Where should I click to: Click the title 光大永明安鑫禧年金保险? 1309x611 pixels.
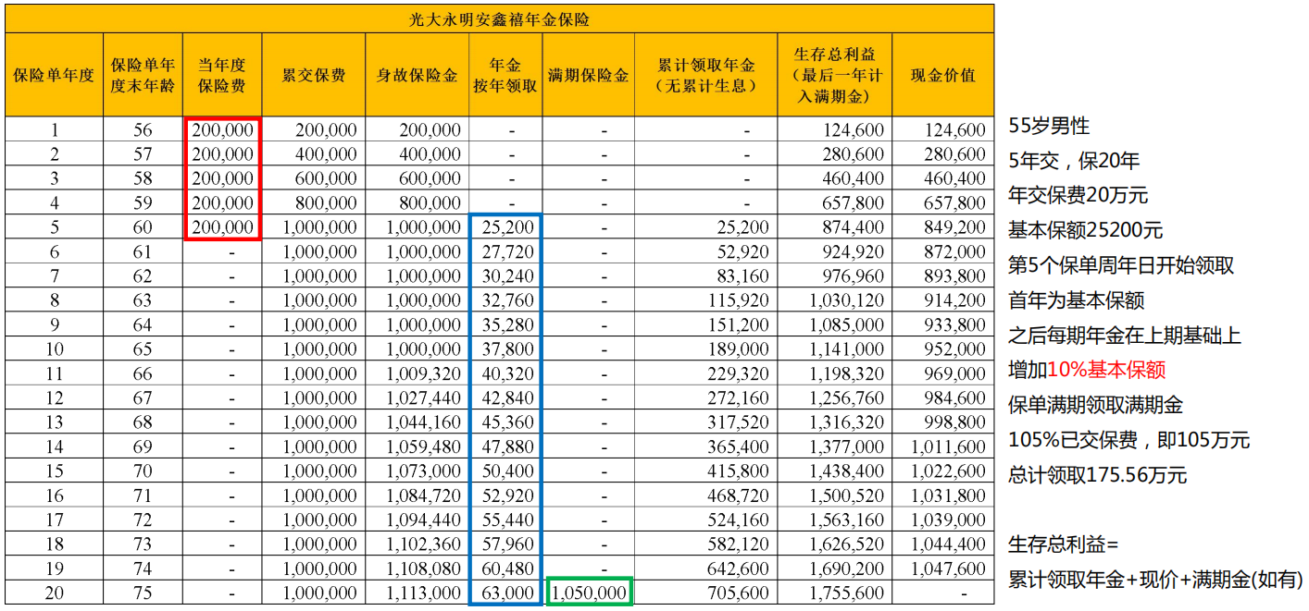coord(500,18)
